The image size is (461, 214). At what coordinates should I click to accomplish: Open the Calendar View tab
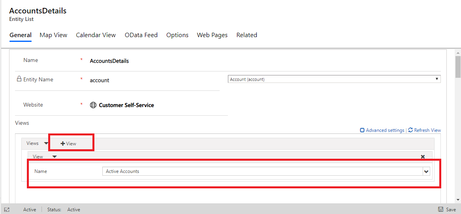tap(96, 35)
